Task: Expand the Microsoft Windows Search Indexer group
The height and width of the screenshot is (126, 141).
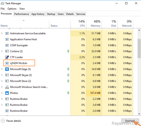Action: [x=2, y=87]
